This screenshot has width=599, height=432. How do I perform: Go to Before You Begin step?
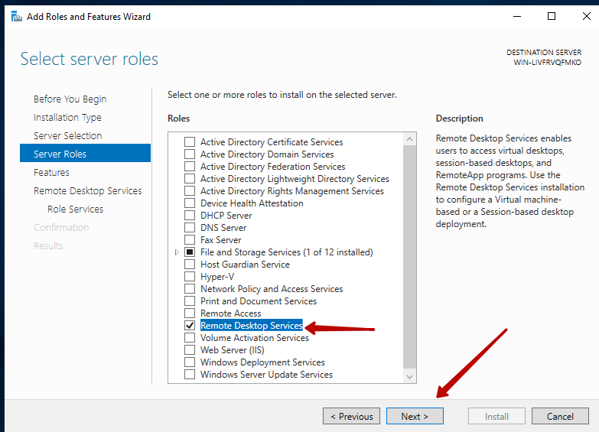click(70, 99)
